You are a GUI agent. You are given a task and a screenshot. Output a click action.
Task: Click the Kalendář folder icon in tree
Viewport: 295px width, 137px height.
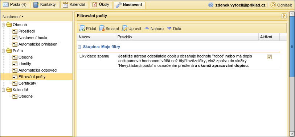[9, 90]
